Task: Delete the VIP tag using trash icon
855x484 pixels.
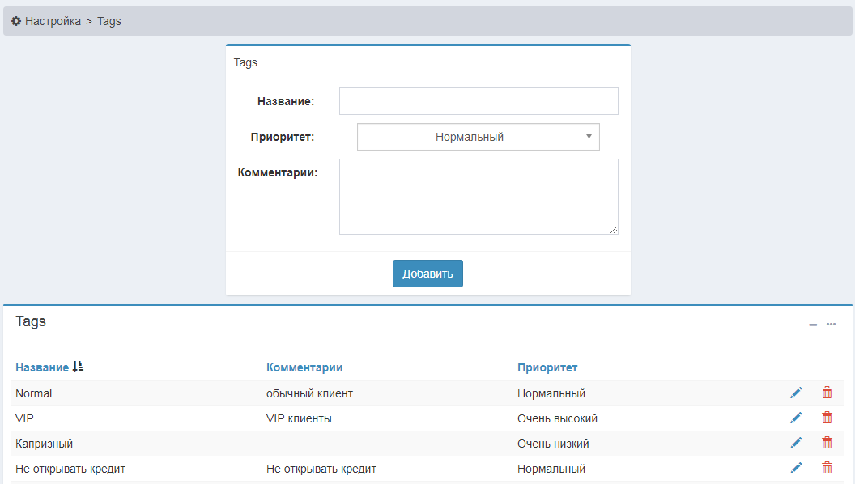Action: (827, 418)
